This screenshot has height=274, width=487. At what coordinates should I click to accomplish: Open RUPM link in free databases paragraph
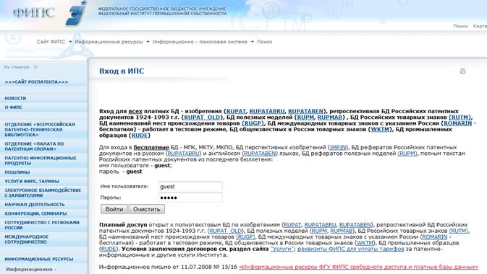coord(407,154)
